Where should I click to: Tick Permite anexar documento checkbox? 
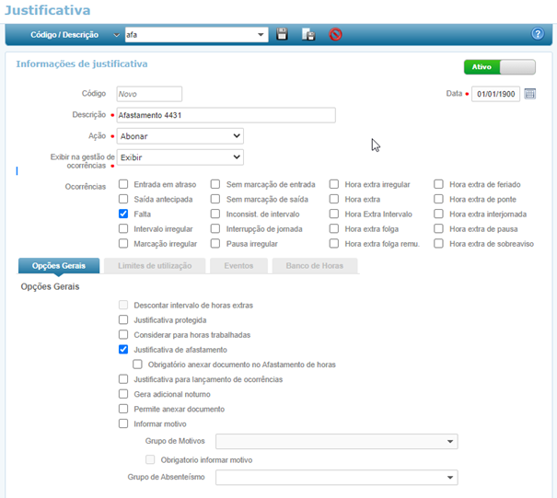tap(123, 409)
